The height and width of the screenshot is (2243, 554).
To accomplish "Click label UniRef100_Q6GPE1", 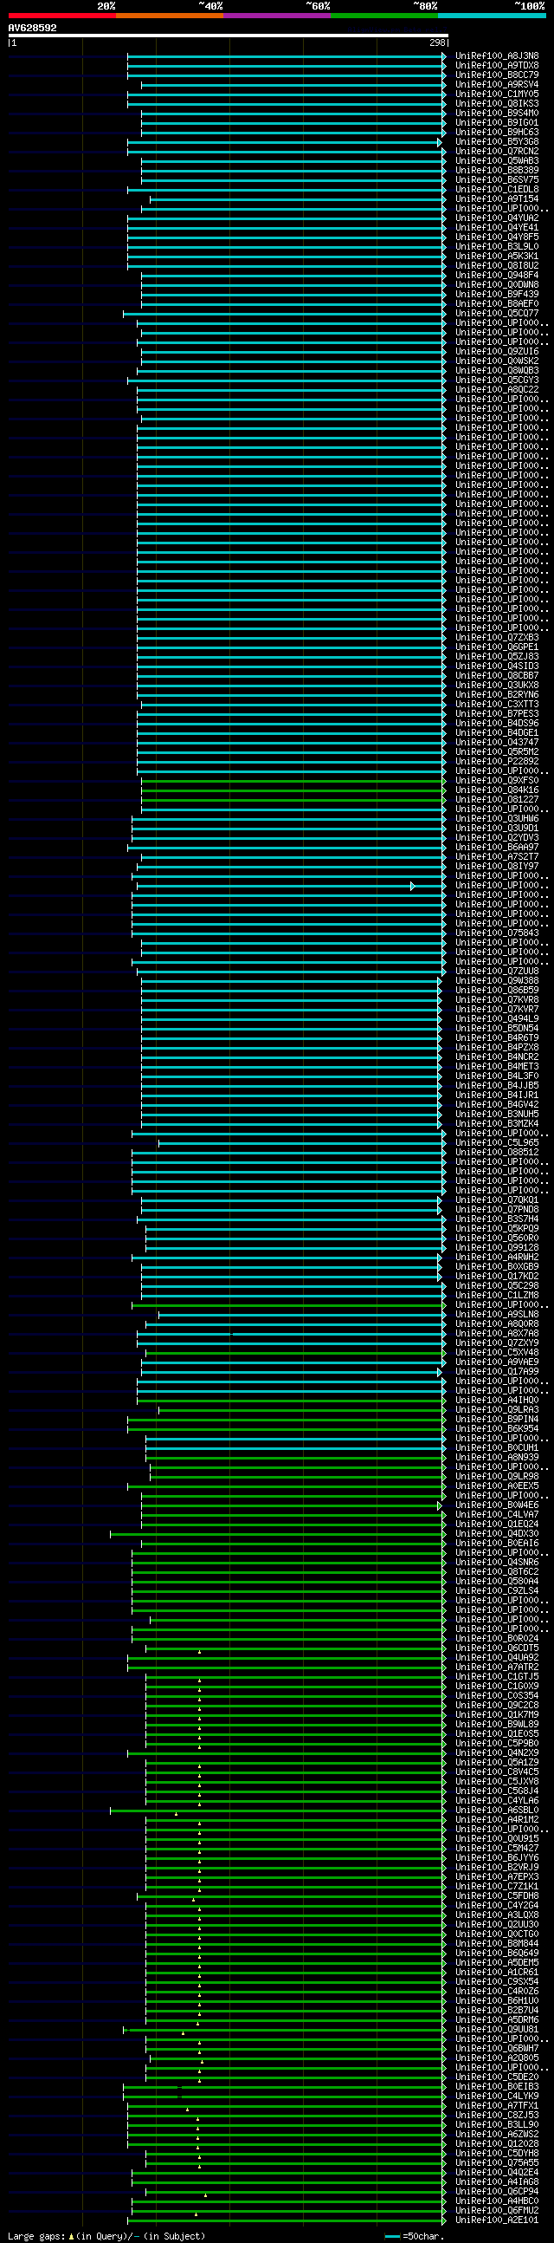I will pos(497,647).
